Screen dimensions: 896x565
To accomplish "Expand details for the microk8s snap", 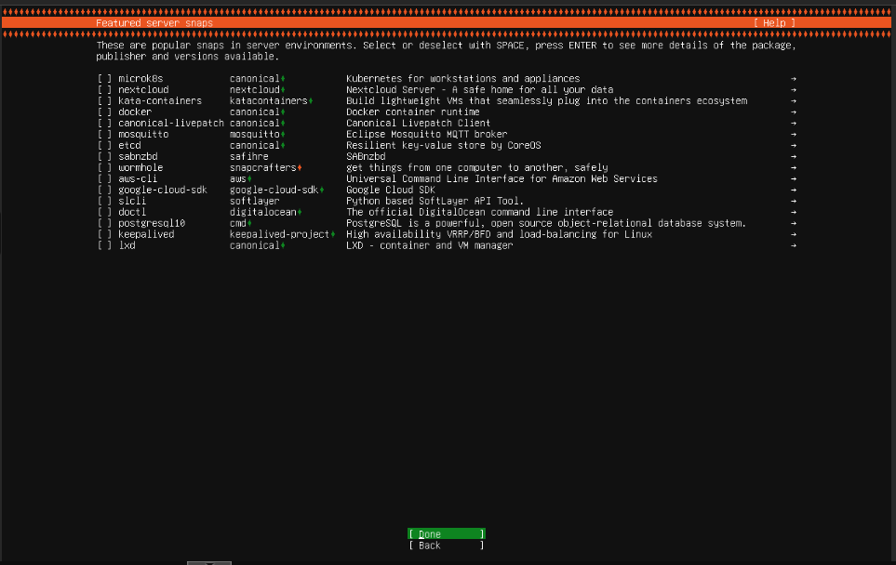I will coord(793,78).
